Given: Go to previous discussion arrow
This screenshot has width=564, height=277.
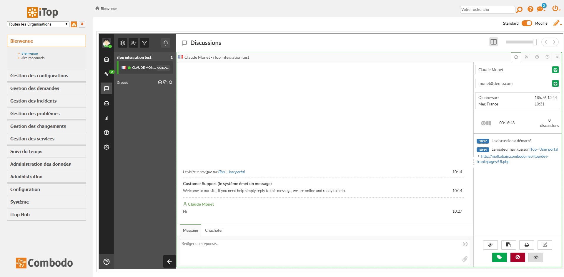Looking at the screenshot, I should click(x=546, y=42).
